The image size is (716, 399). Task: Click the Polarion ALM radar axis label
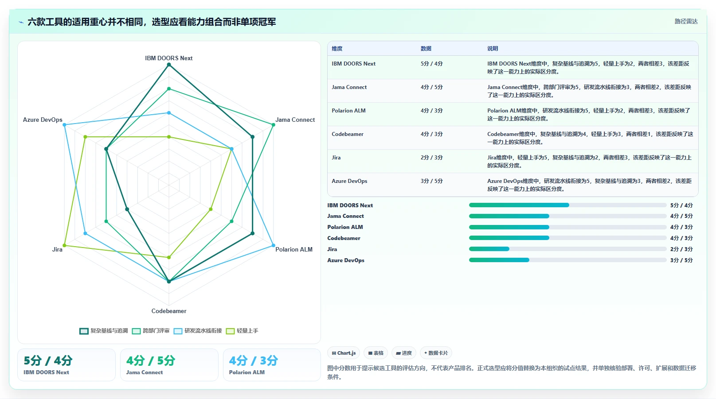294,249
